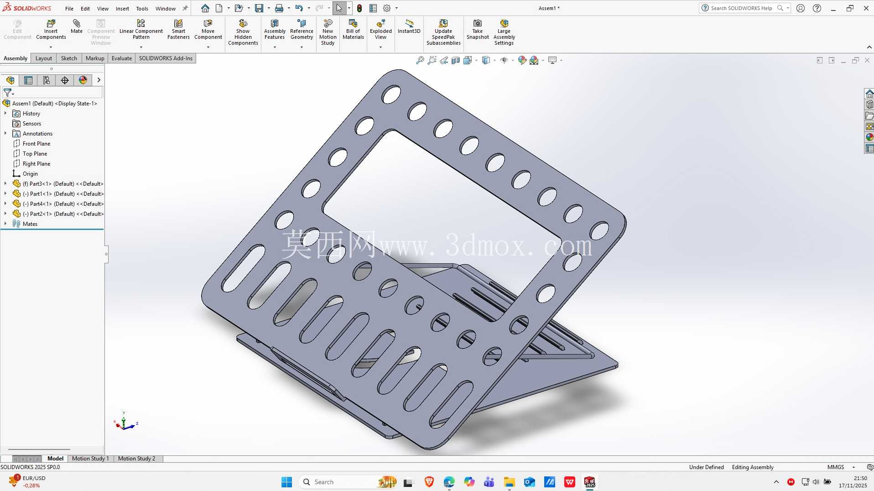Screen dimensions: 874x491
Task: Open the SOLIDWORKS Add-Ins tab
Action: click(x=166, y=58)
